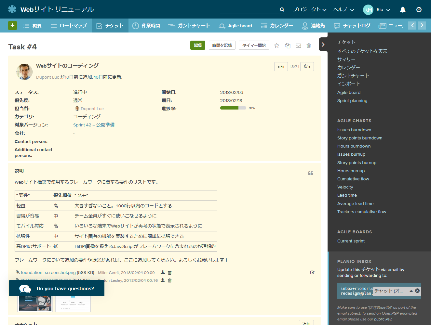Image resolution: width=431 pixels, height=325 pixels.
Task: Open Sprint 42 – 公開準備 version link
Action: (x=94, y=125)
